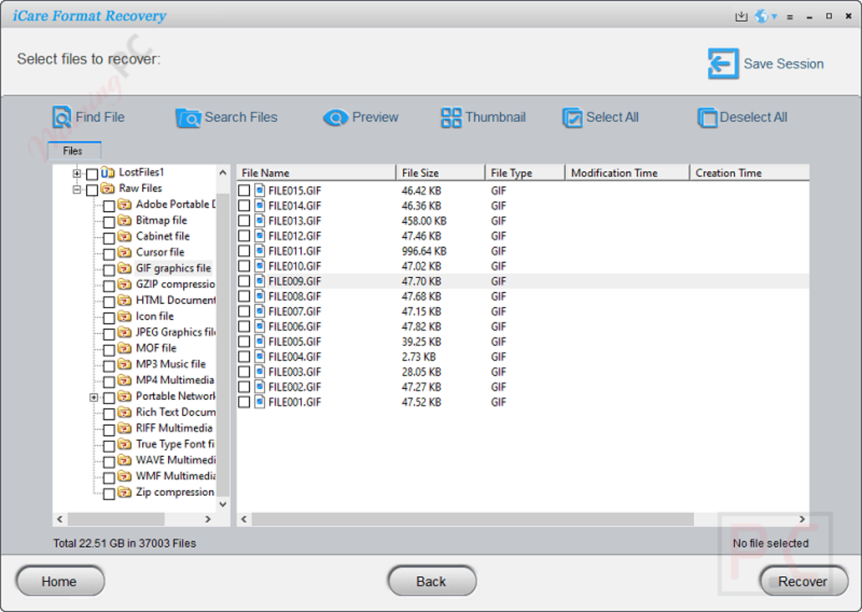Viewport: 862px width, 612px height.
Task: Click the download icon in title bar
Action: 741,16
